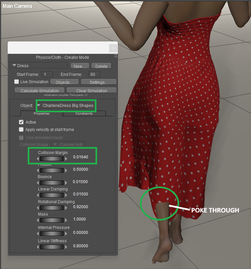This screenshot has width=251, height=269.
Task: Click the Mass increase arrow
Action: coord(66,220)
